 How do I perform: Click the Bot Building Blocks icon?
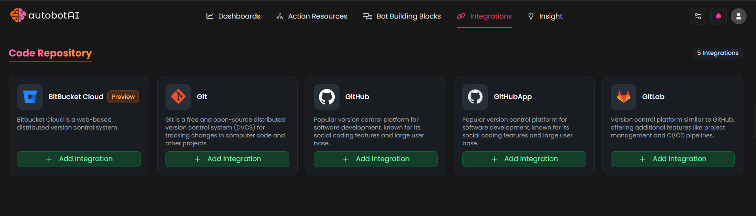tap(368, 16)
